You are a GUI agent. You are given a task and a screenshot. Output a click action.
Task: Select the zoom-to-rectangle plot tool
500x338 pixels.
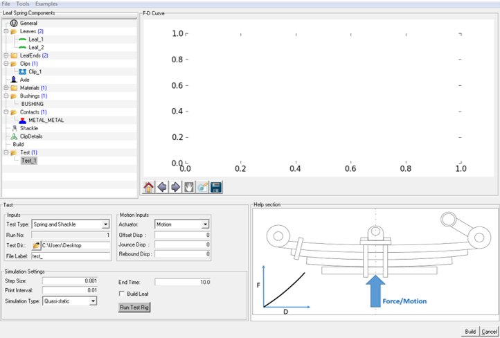click(202, 187)
